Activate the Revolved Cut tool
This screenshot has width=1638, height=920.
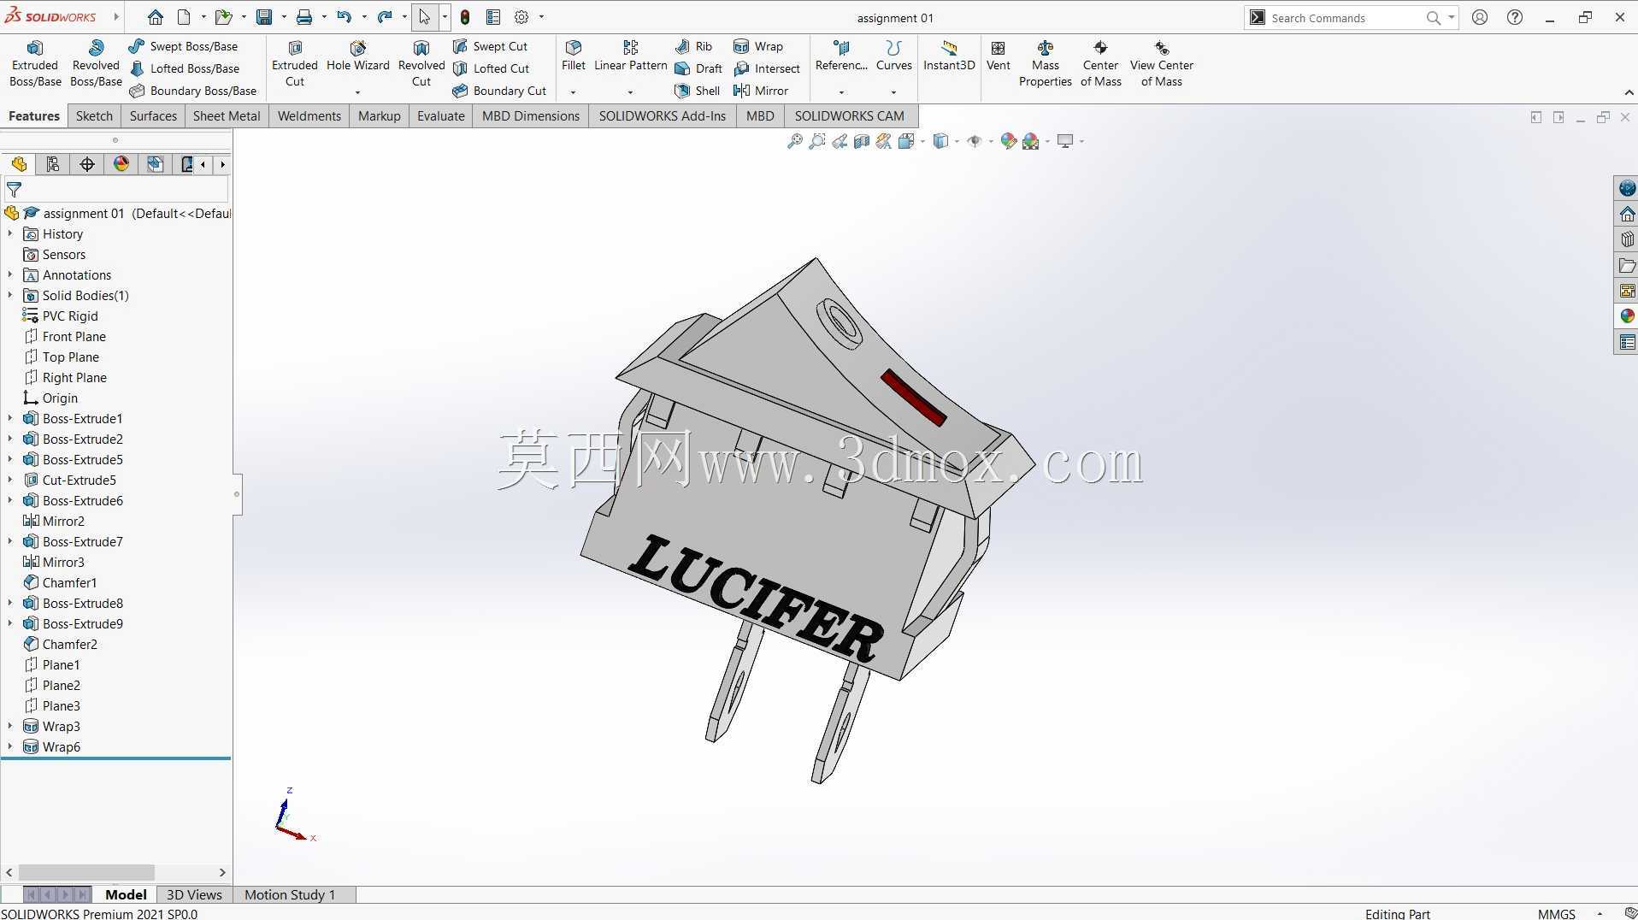coord(421,64)
